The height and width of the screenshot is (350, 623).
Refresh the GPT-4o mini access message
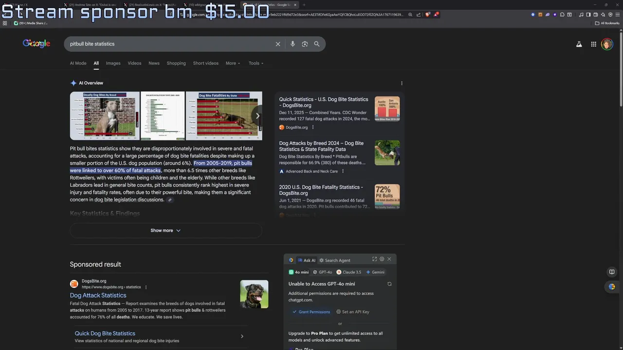tap(389, 284)
